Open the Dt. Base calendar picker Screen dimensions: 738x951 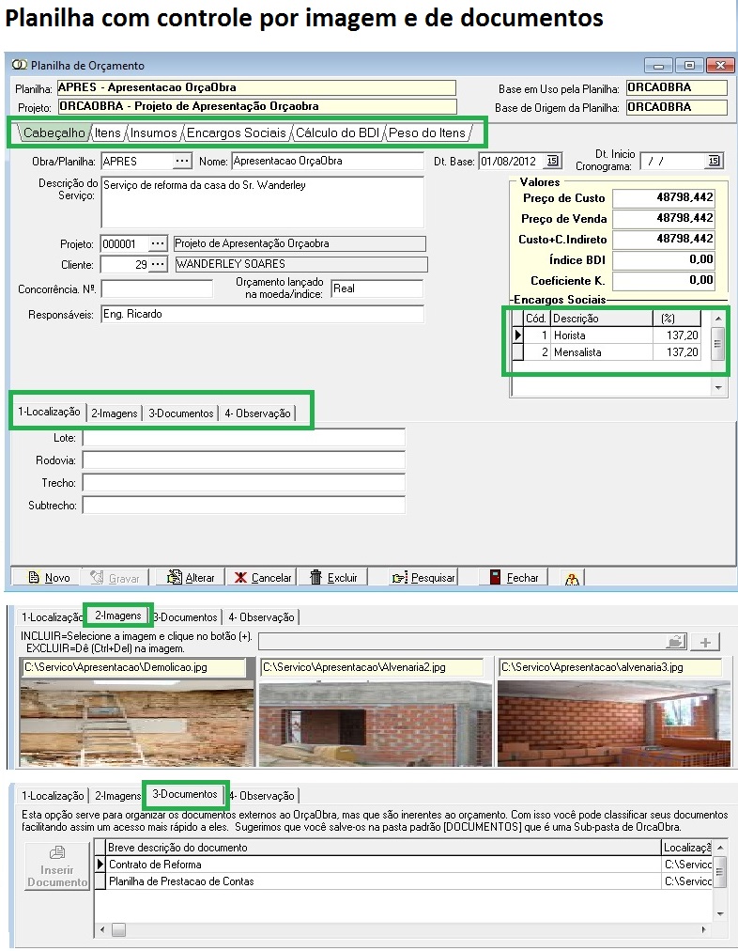553,161
